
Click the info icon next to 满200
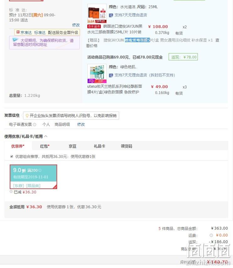(x=40, y=170)
